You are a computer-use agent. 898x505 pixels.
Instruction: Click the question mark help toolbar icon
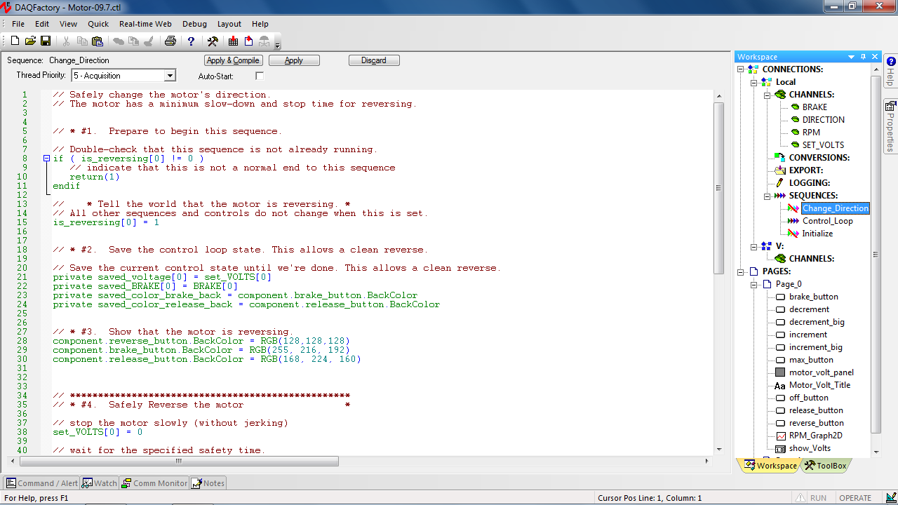pyautogui.click(x=191, y=41)
